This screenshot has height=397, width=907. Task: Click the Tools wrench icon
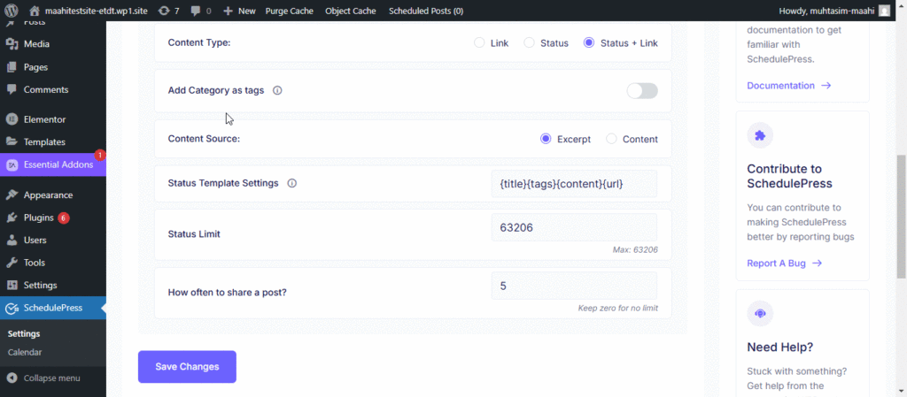(12, 263)
